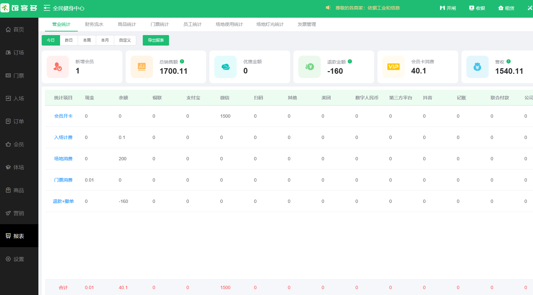The image size is (533, 295).
Task: Click the 1700.11 总销售额 value
Action: tap(174, 71)
